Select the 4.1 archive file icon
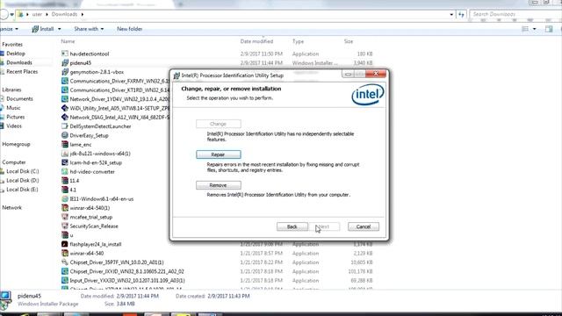Screen dimensions: 562x316 [65, 190]
